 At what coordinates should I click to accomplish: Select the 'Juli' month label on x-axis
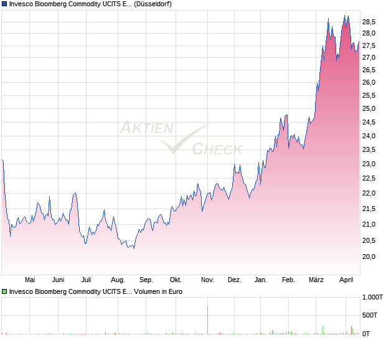[x=87, y=280]
